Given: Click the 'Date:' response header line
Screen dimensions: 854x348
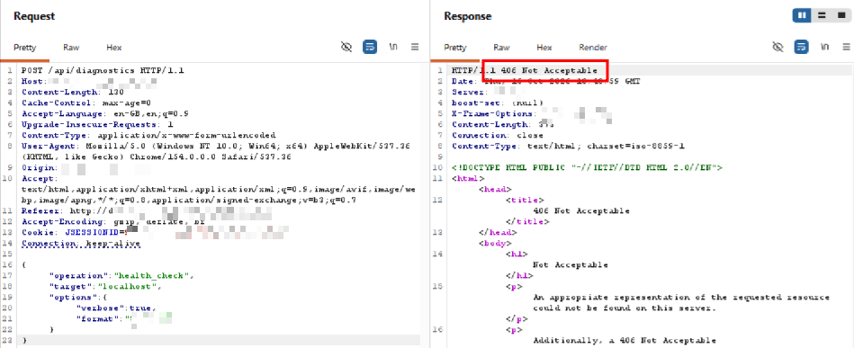Looking at the screenshot, I should [546, 81].
